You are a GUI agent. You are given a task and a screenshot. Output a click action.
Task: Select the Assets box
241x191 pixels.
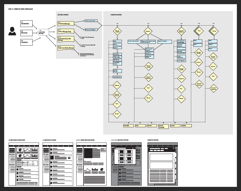(117, 41)
